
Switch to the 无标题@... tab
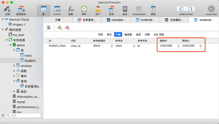pos(174,20)
